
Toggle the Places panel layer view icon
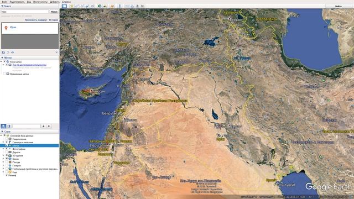click(9, 126)
